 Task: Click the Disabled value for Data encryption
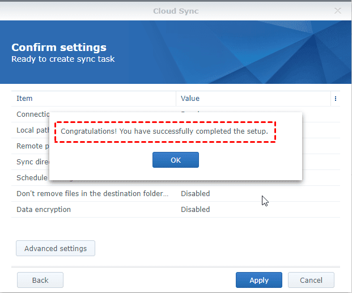pos(196,209)
